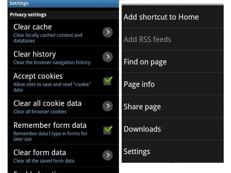Tap the Clear cache title text
The image size is (231, 173).
point(32,27)
